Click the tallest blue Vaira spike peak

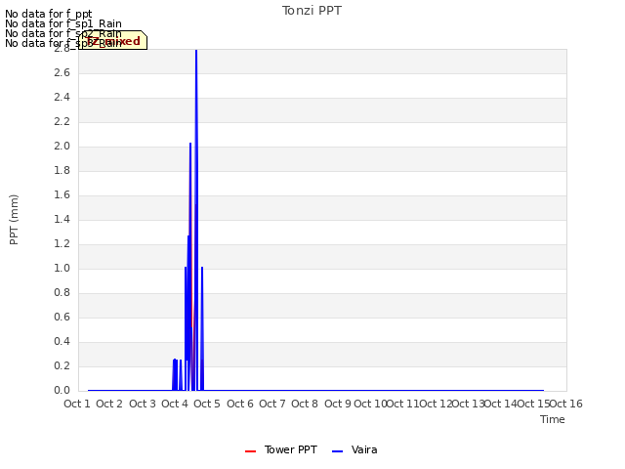[196, 51]
